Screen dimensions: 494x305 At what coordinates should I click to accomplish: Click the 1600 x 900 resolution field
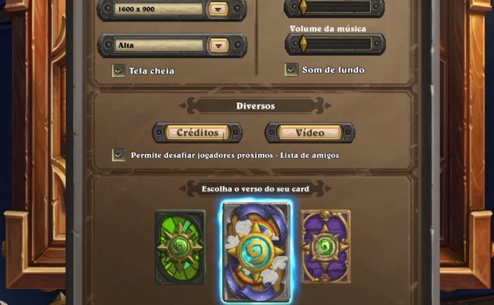(x=159, y=9)
